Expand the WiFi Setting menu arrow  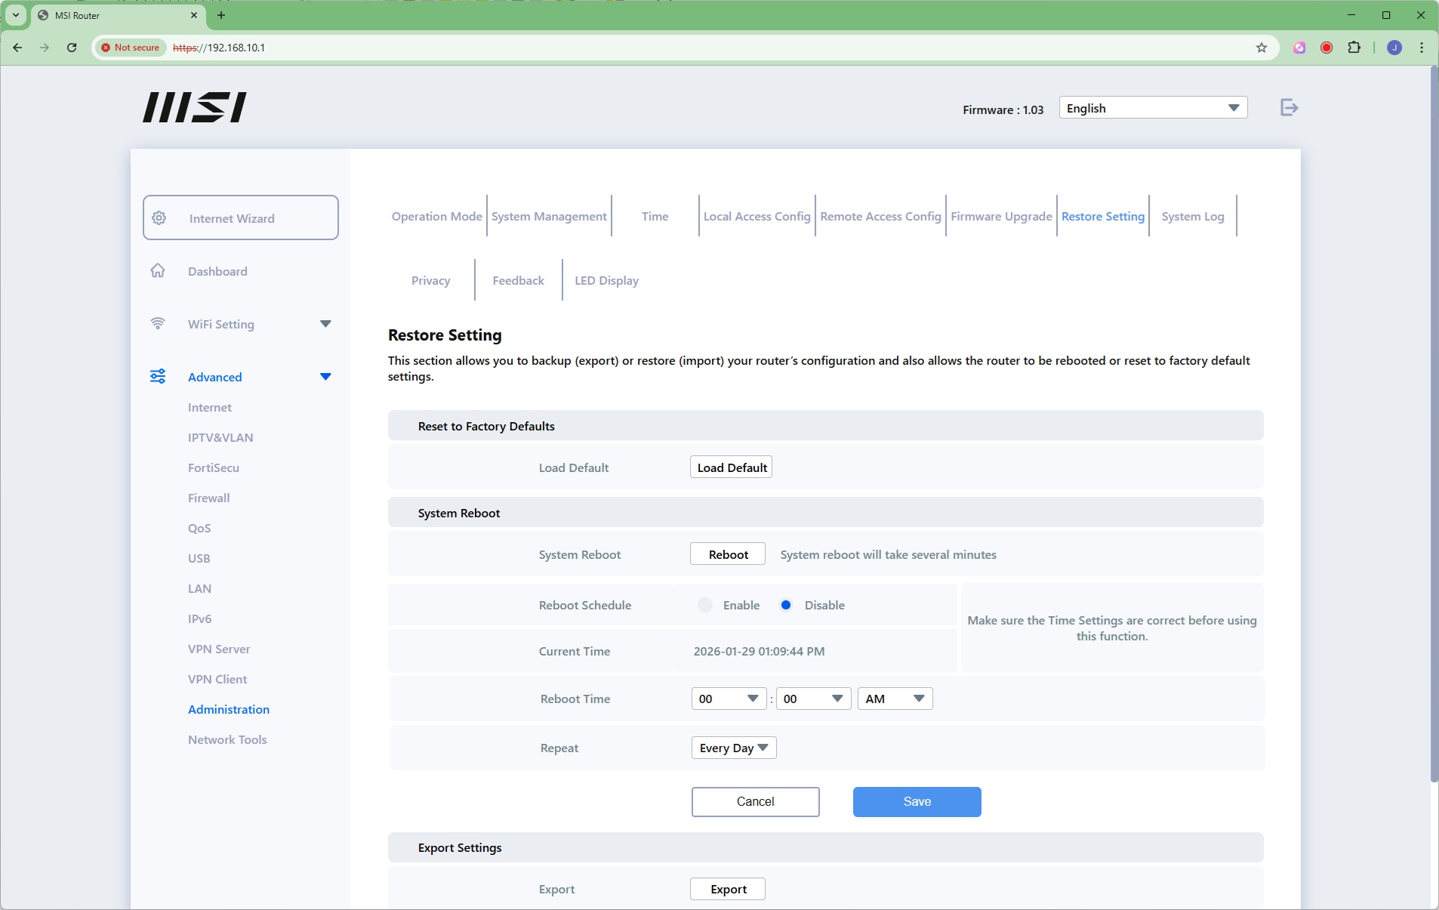(325, 324)
